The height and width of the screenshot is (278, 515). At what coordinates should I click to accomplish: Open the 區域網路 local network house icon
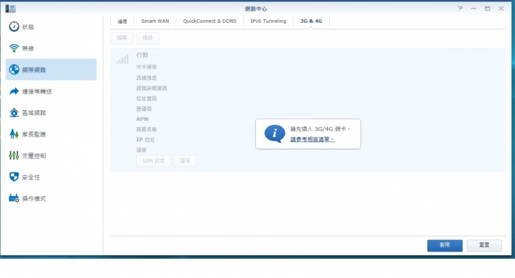[14, 113]
